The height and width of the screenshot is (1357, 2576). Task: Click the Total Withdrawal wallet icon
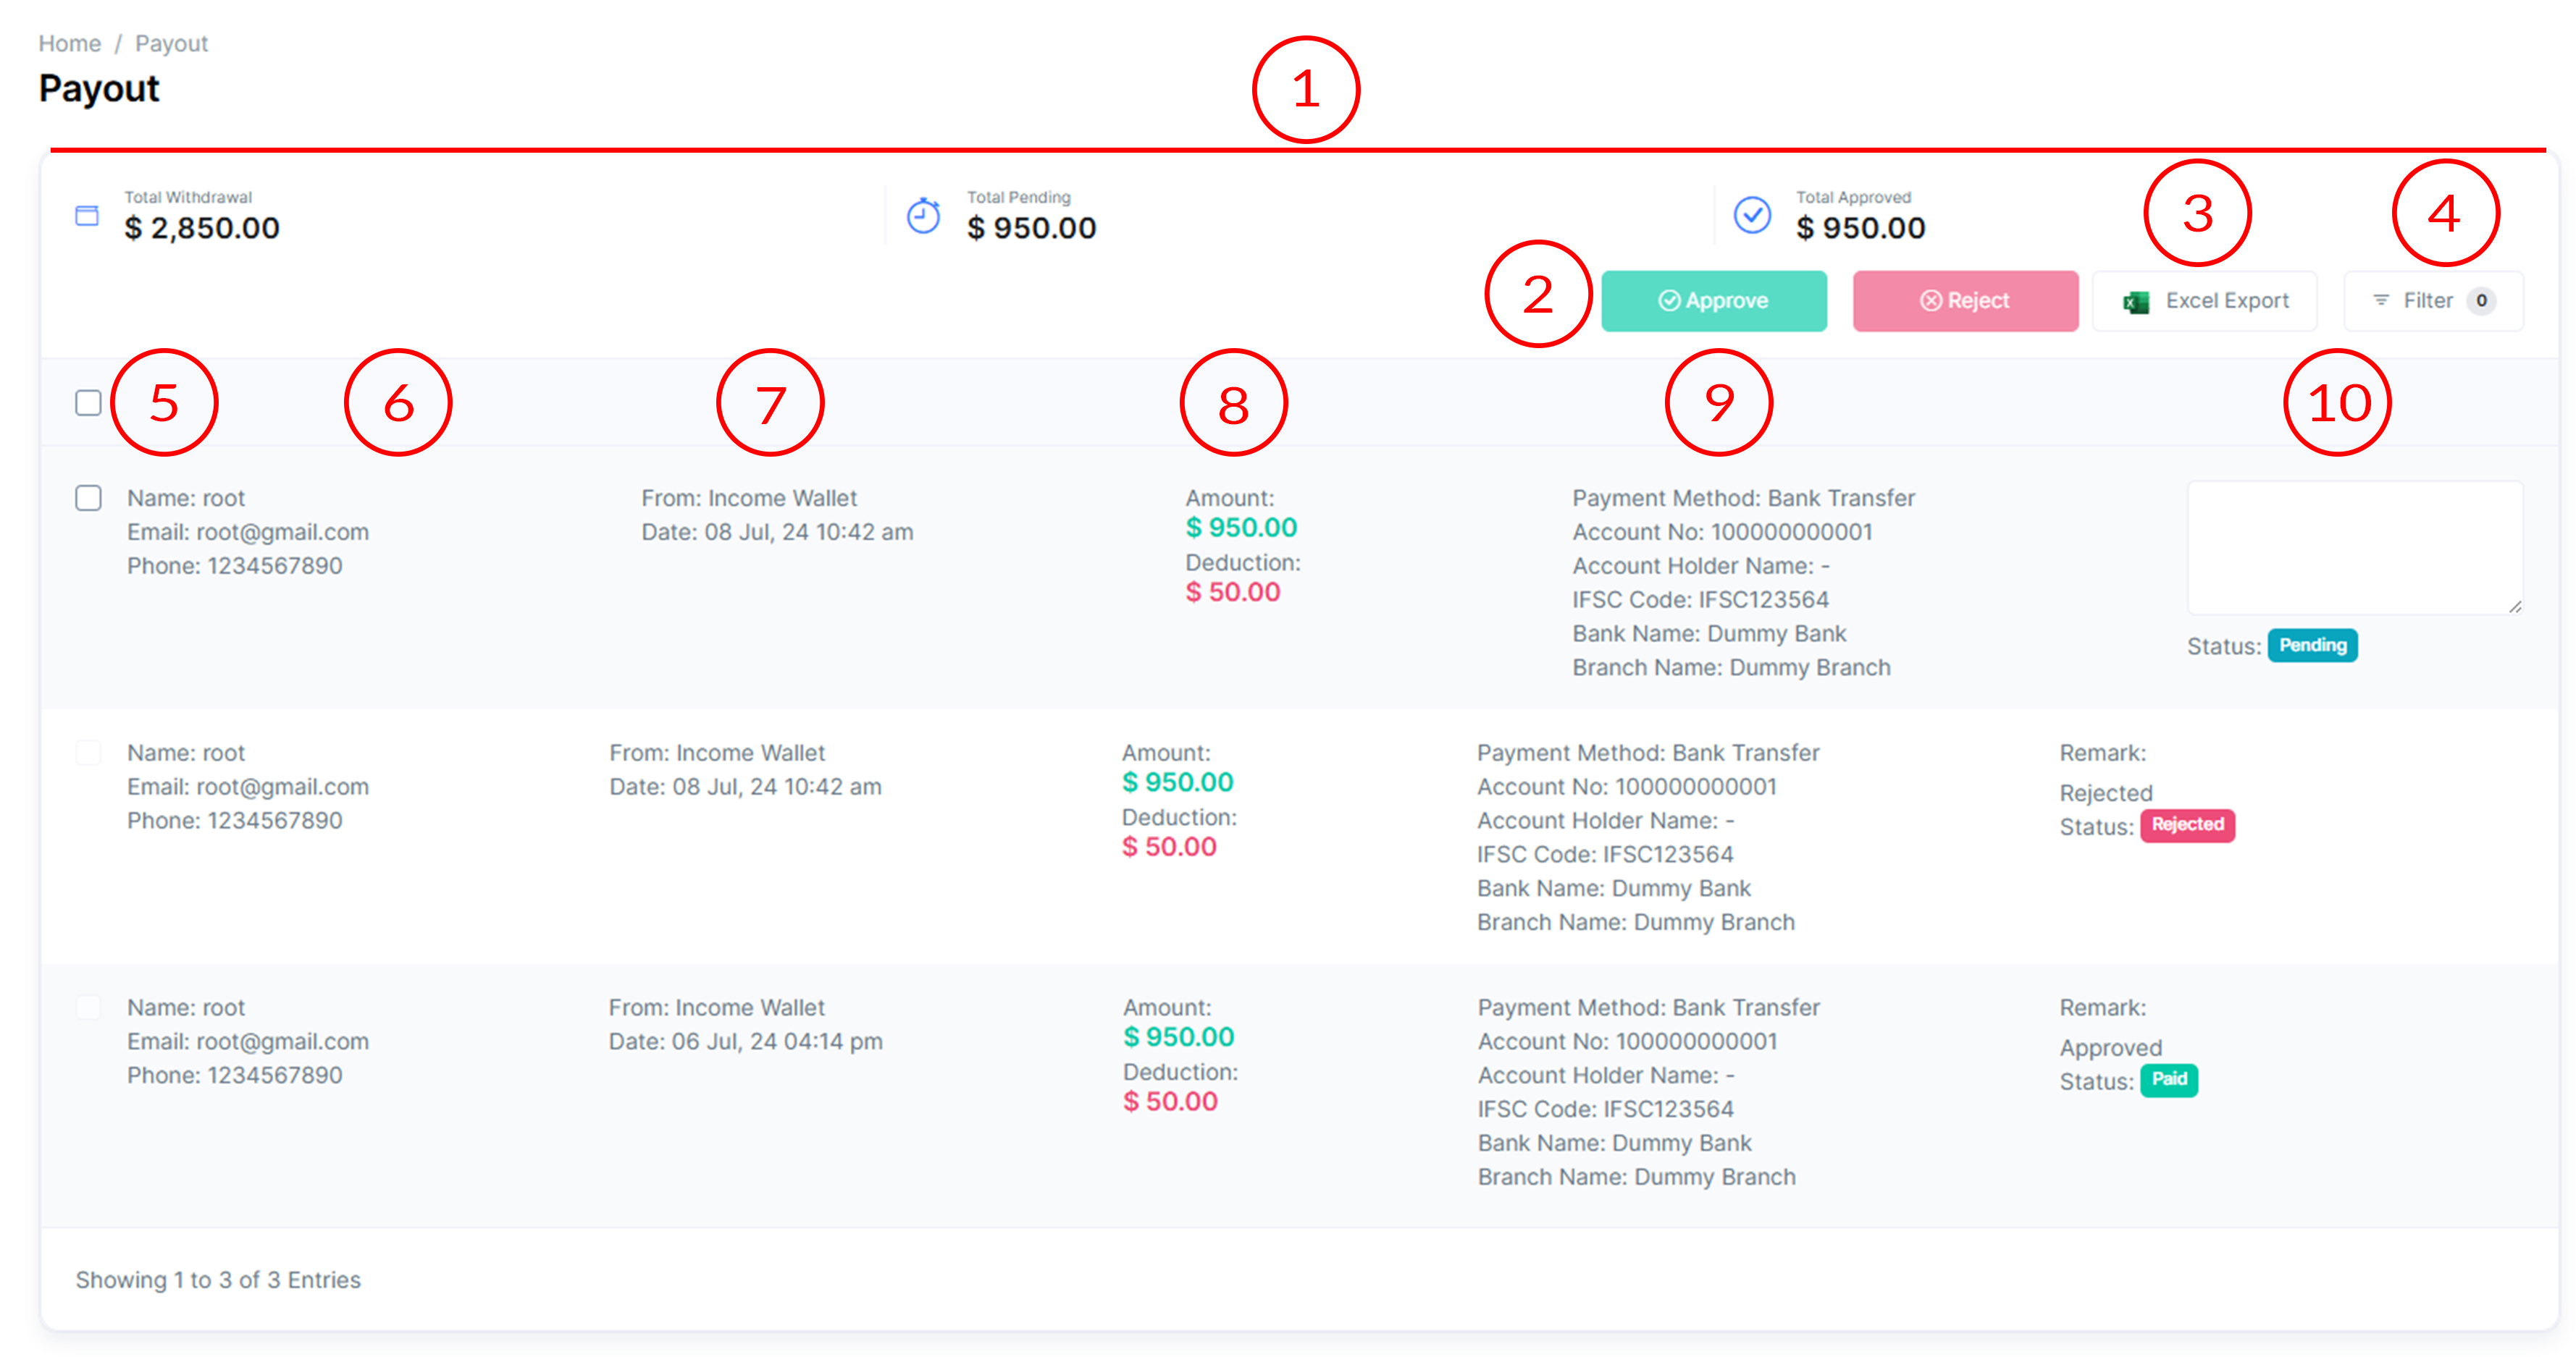[x=87, y=216]
